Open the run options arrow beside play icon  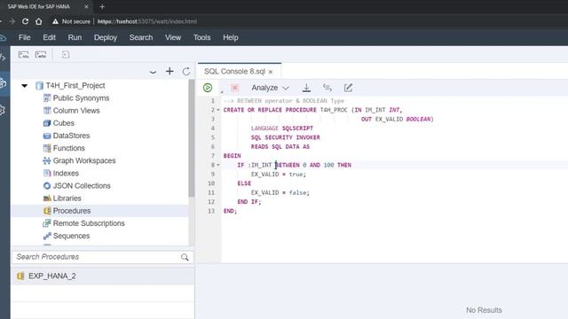click(222, 91)
